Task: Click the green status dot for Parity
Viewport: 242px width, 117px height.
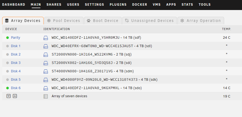Action: point(7,38)
